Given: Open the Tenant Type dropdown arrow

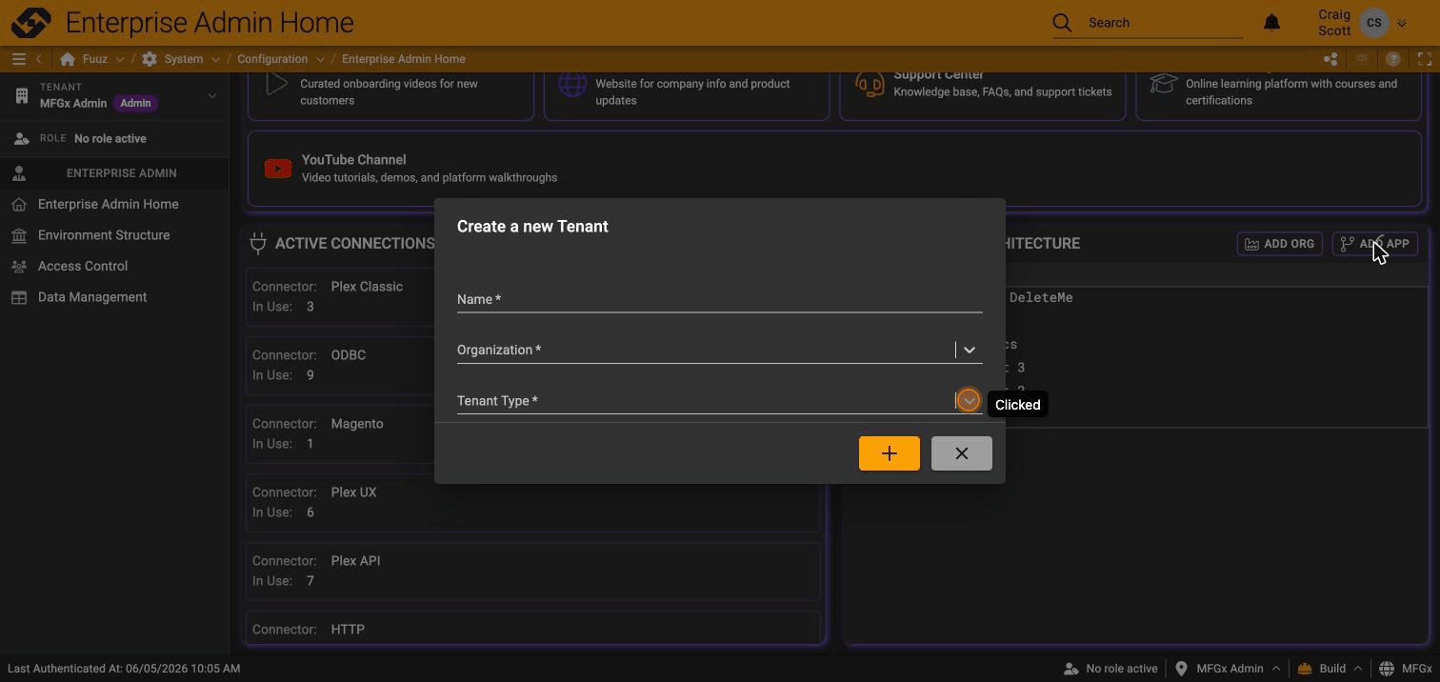Looking at the screenshot, I should [x=969, y=401].
